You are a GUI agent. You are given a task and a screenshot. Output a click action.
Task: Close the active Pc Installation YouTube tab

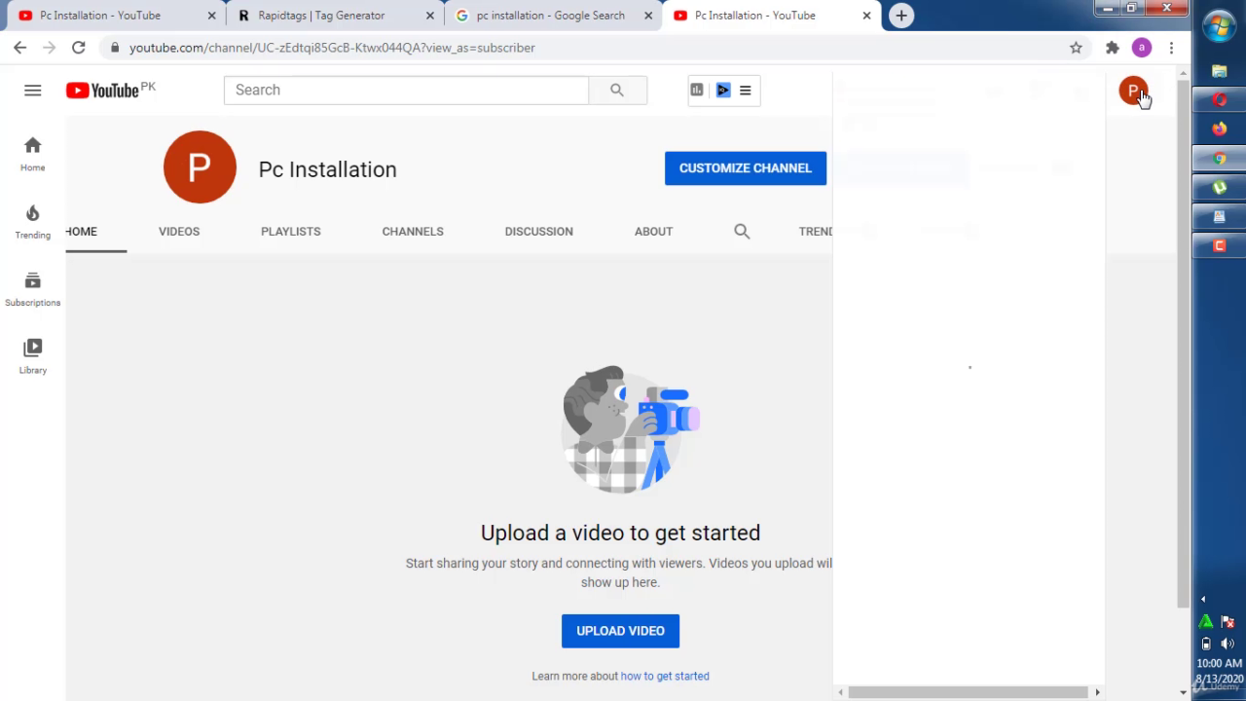[866, 16]
